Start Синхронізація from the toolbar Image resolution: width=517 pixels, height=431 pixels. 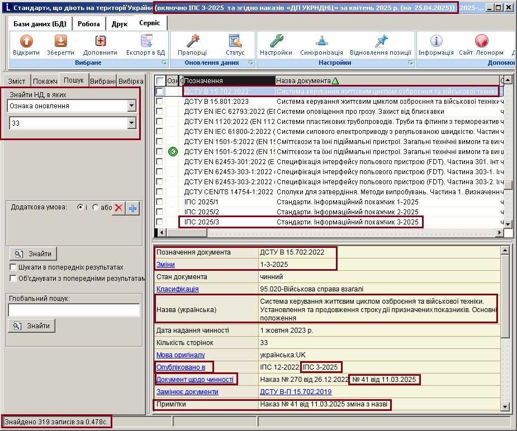coord(321,41)
